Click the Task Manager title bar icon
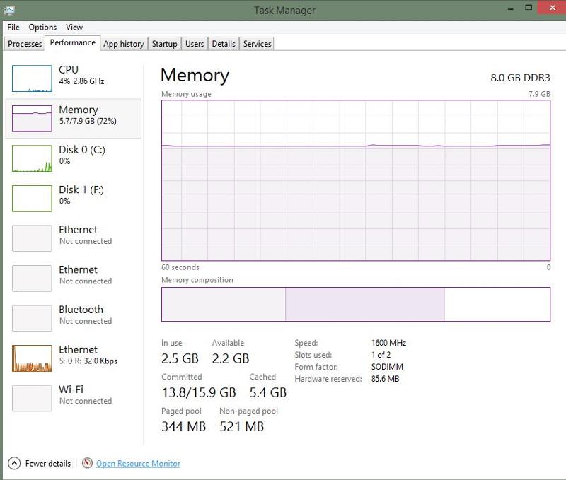566x480 pixels. (10, 10)
